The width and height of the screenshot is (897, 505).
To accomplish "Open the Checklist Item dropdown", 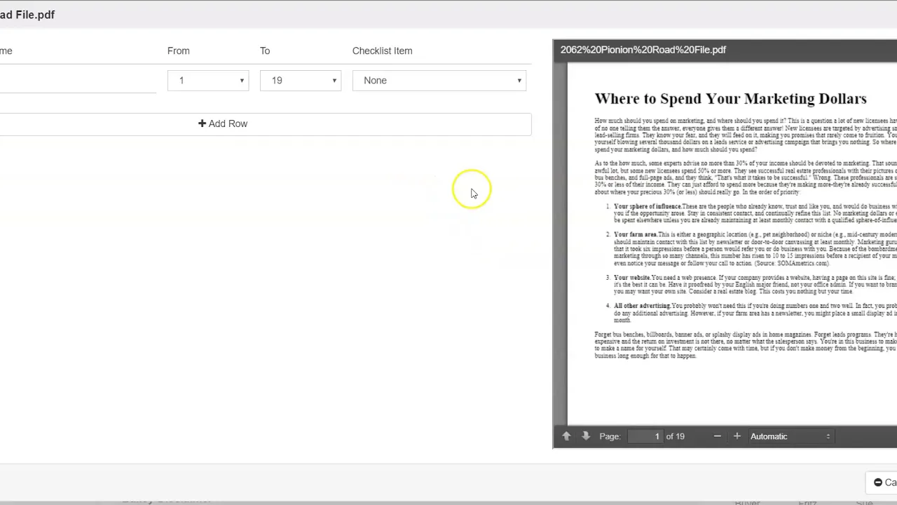I will click(439, 81).
